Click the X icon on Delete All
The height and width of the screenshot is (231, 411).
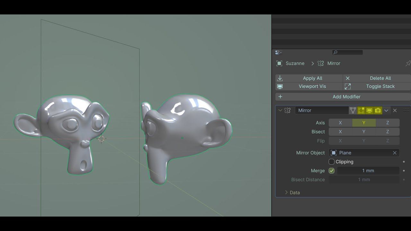tap(348, 78)
